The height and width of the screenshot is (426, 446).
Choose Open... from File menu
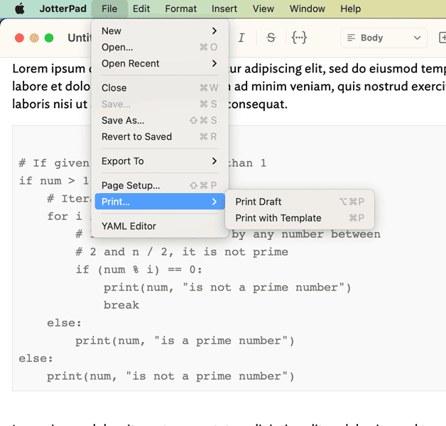(160, 47)
